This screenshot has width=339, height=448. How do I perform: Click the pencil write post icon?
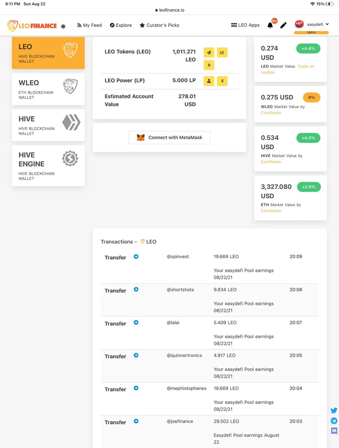(x=283, y=25)
